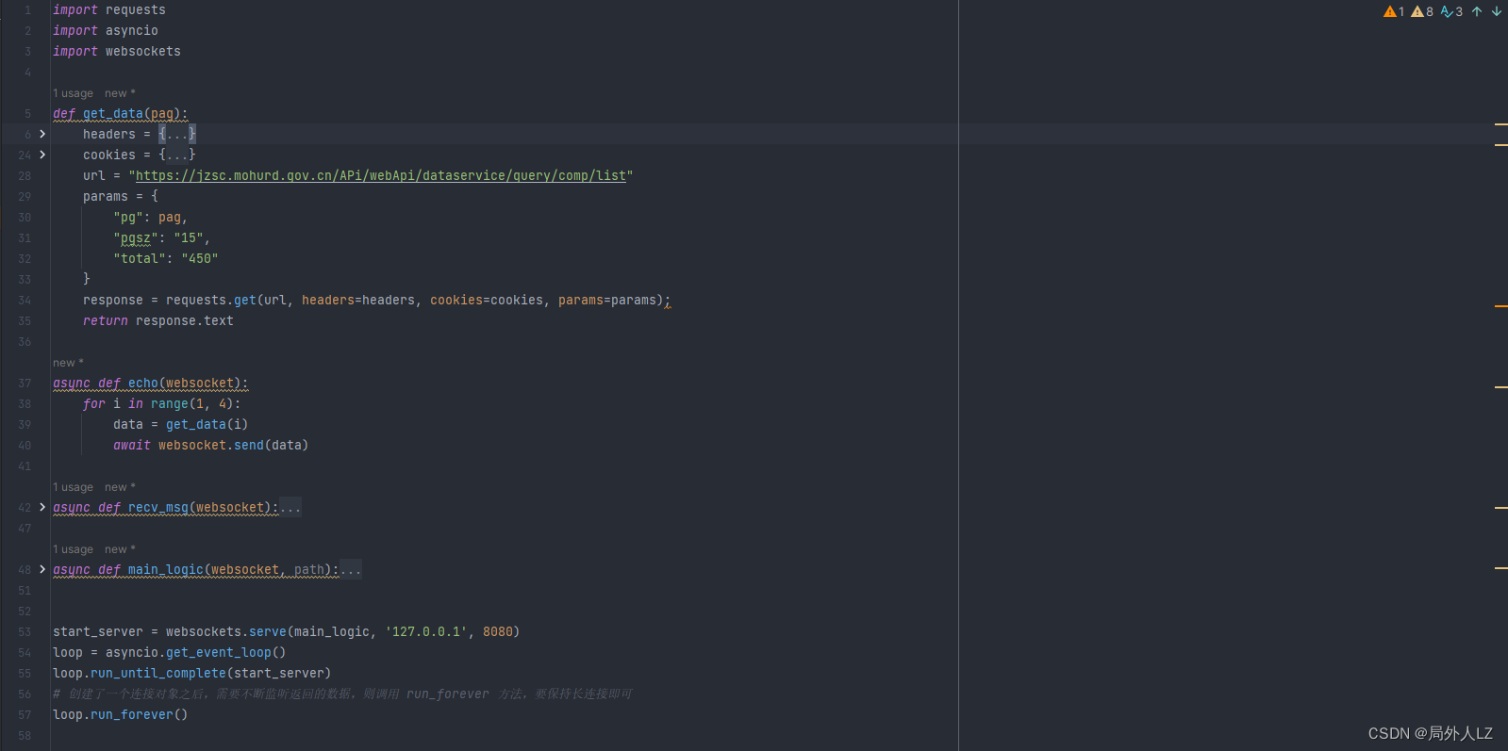This screenshot has height=751, width=1508.
Task: Click the Chinese comment on line 56
Action: [343, 694]
